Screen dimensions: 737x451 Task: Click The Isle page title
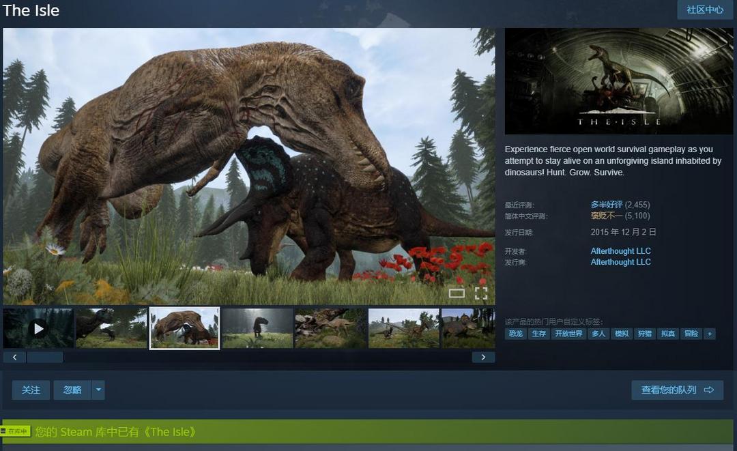31,10
